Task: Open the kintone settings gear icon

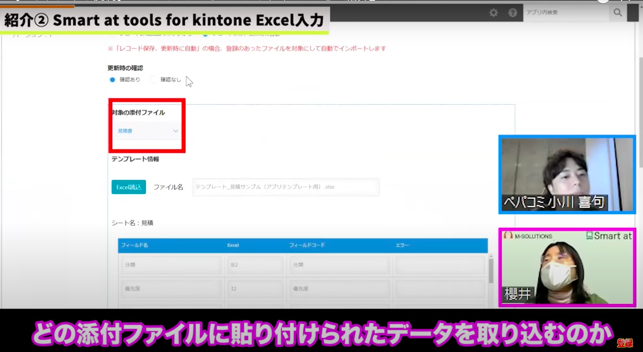Action: (493, 13)
